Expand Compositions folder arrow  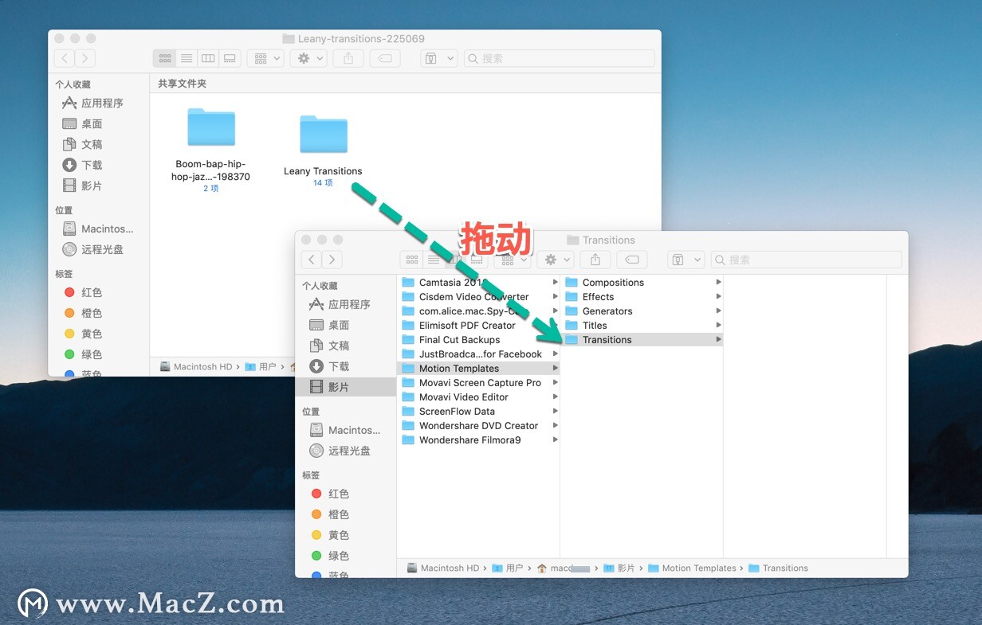click(718, 283)
